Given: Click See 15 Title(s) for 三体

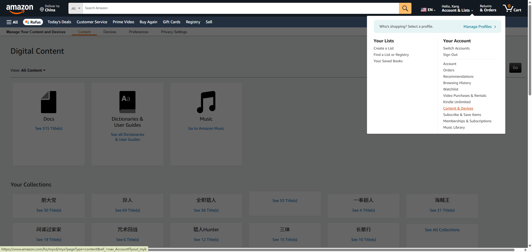Looking at the screenshot, I should click(x=285, y=240).
